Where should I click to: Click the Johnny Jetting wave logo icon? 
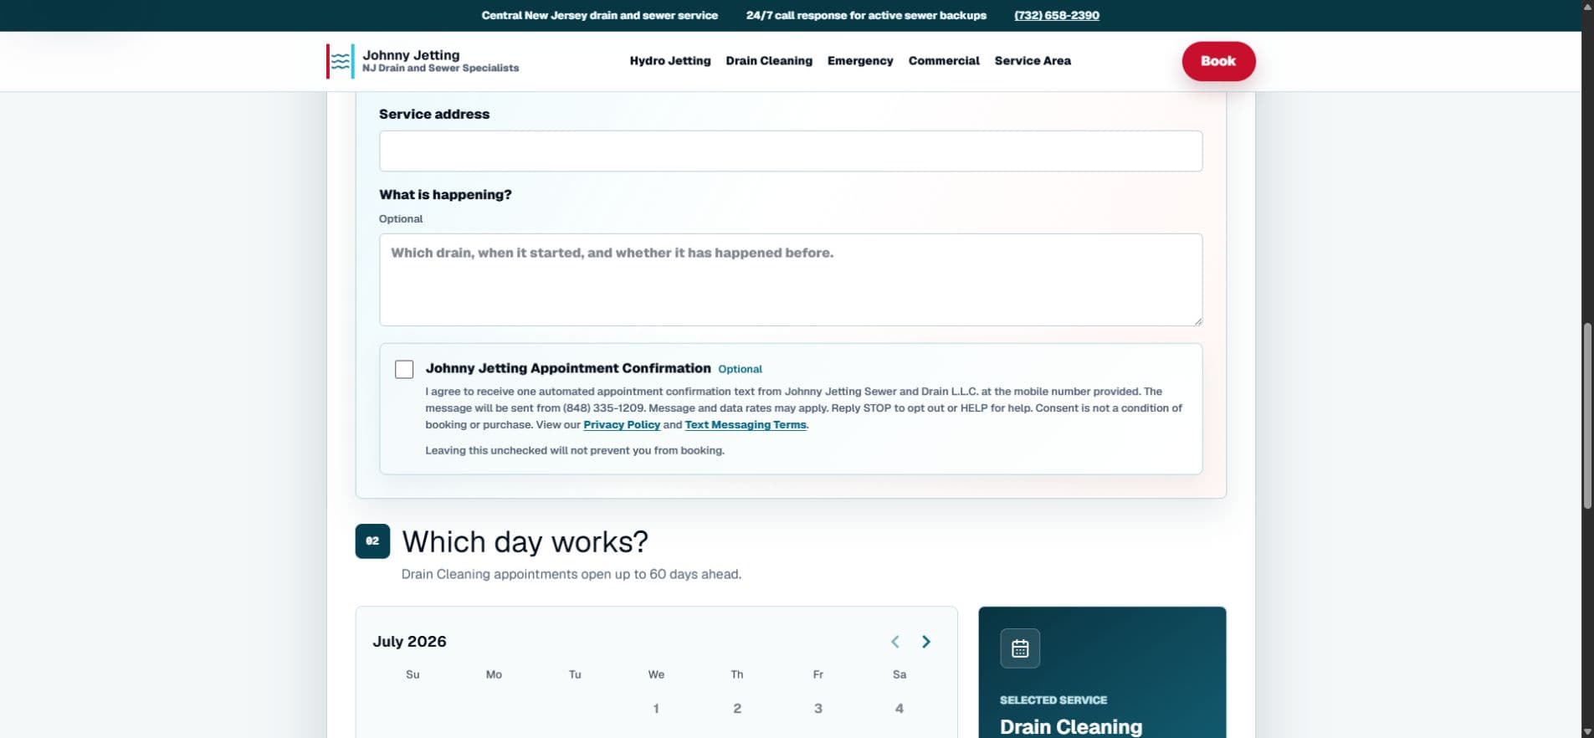[341, 61]
